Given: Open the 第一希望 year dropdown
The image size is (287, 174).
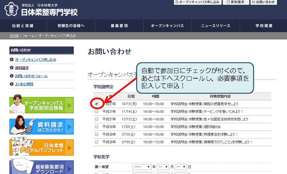Looking at the screenshot, I should (x=142, y=167).
